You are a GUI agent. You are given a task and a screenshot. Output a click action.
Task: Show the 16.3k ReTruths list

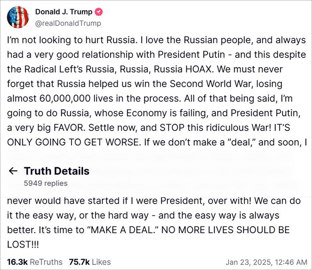pos(35,262)
